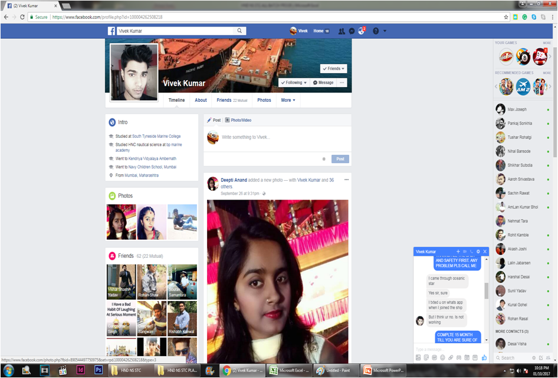Click the chat conversation scrollbar thumb
The width and height of the screenshot is (558, 378).
[x=487, y=290]
